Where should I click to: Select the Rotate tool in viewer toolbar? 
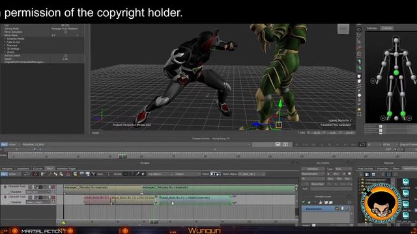pyautogui.click(x=359, y=35)
